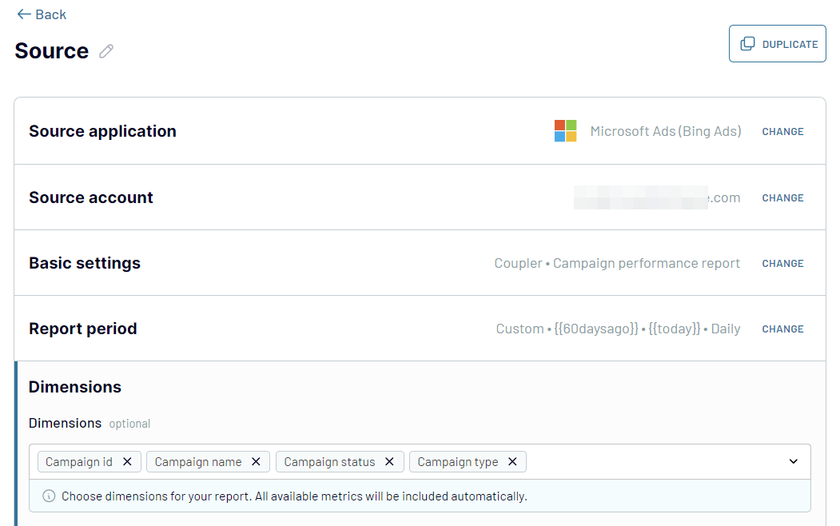
Task: Focus the dimensions multi-select input field
Action: [420, 462]
